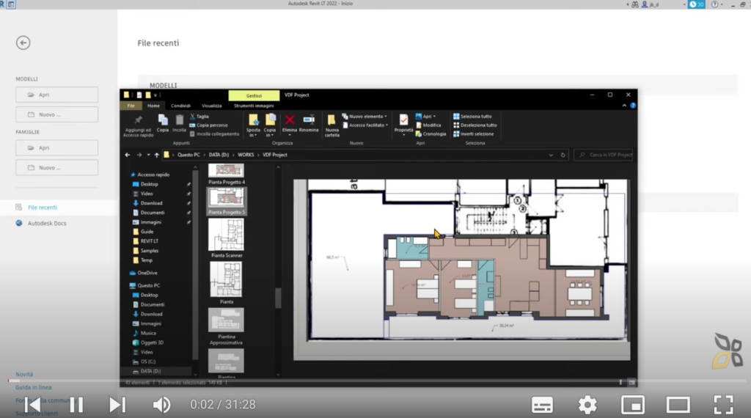Click Apri under FAMIGLIE in Revit
Screen dimensions: 751x418
pos(56,148)
